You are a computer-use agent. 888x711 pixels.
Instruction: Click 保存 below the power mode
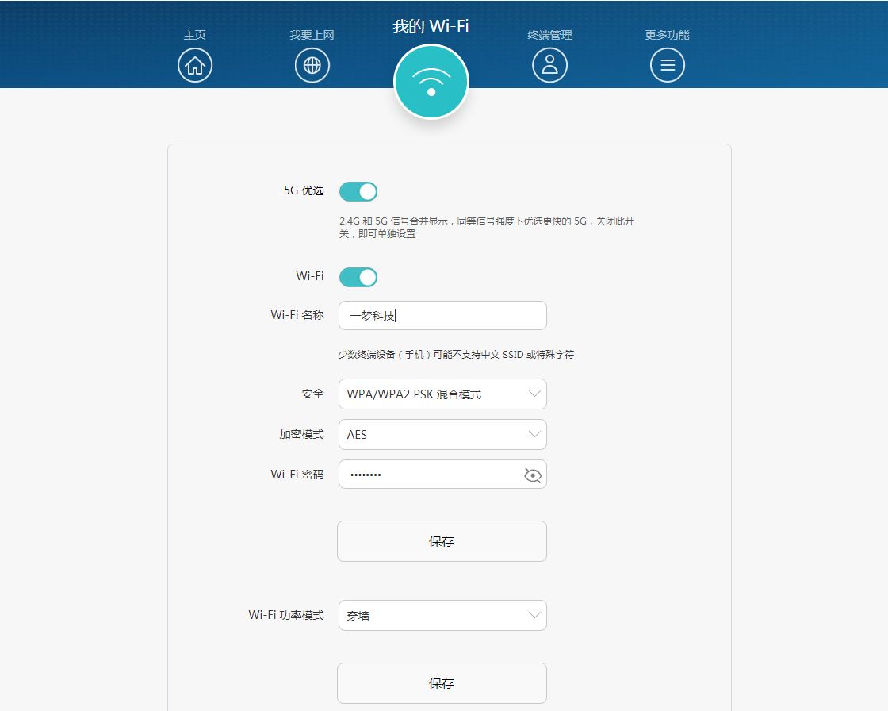442,683
